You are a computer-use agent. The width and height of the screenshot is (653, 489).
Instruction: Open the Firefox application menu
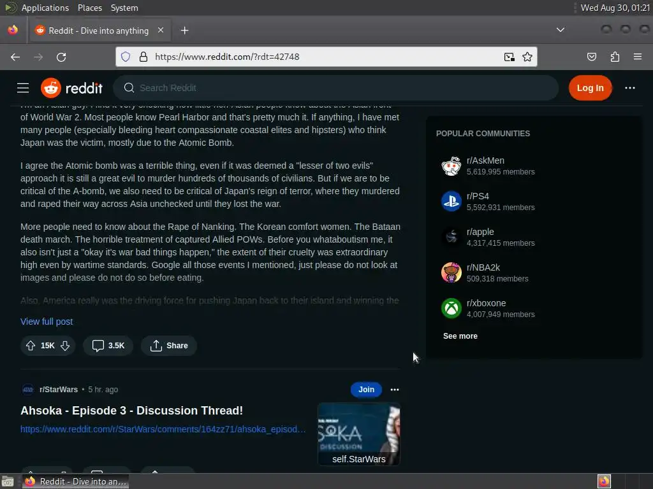pos(638,57)
